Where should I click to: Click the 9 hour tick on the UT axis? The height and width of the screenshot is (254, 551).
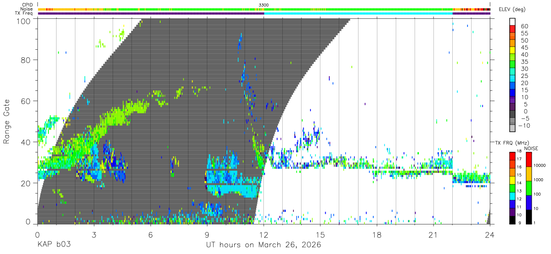point(207,235)
